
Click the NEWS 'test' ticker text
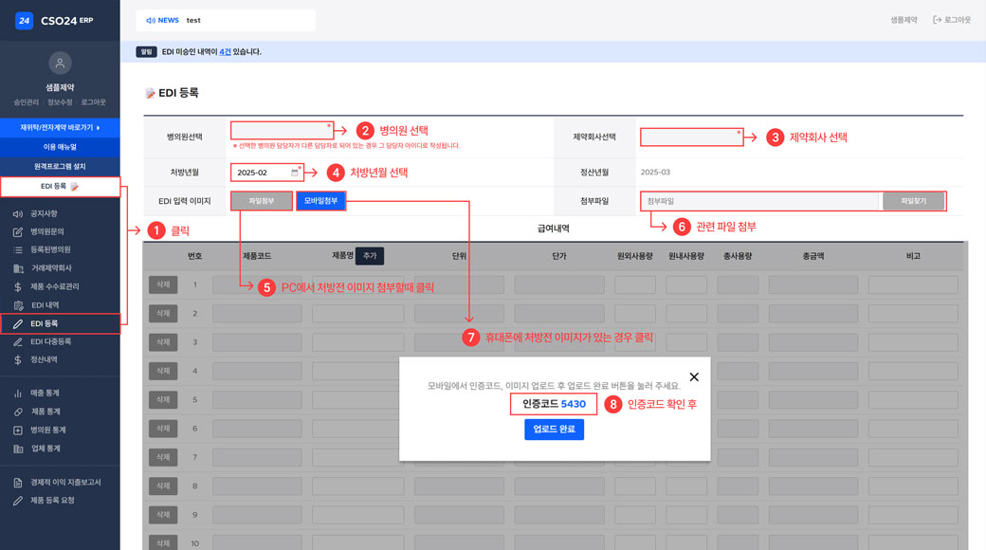click(x=193, y=20)
